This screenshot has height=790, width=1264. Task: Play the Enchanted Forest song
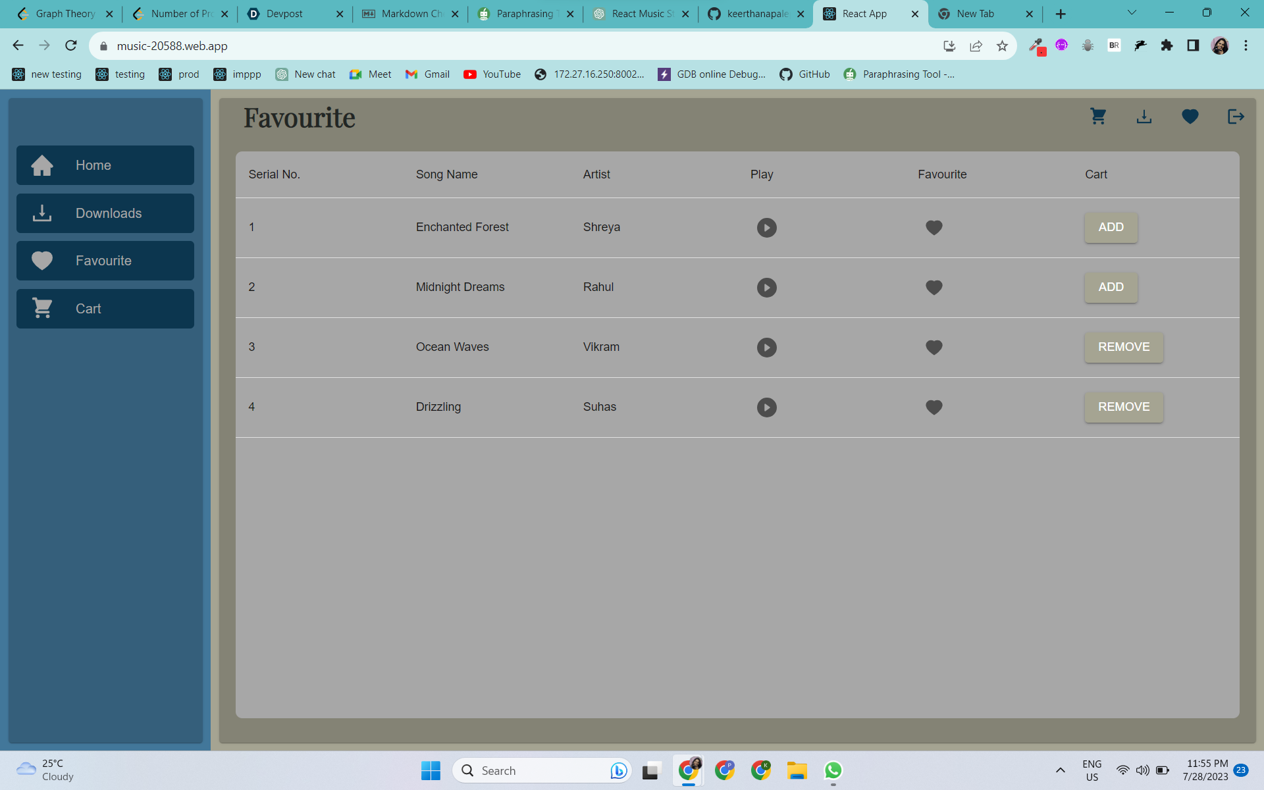[x=766, y=228]
